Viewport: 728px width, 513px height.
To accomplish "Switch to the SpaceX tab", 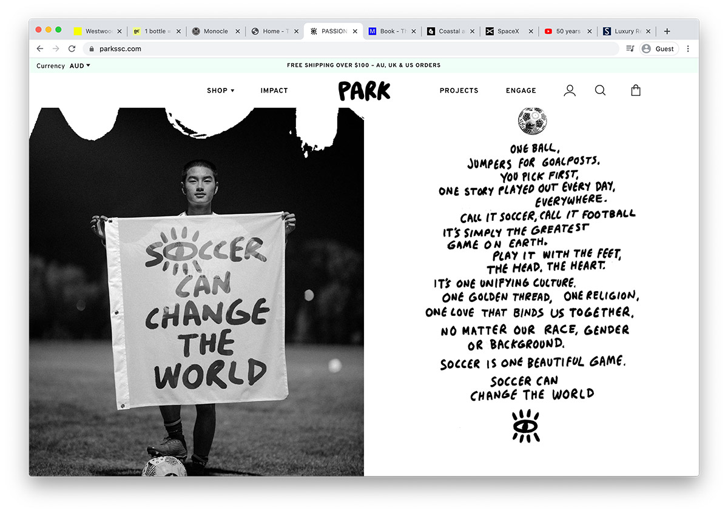I will click(x=508, y=31).
